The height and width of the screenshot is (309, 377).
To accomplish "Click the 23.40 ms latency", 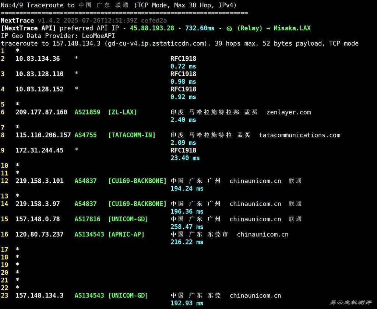I will click(x=185, y=158).
